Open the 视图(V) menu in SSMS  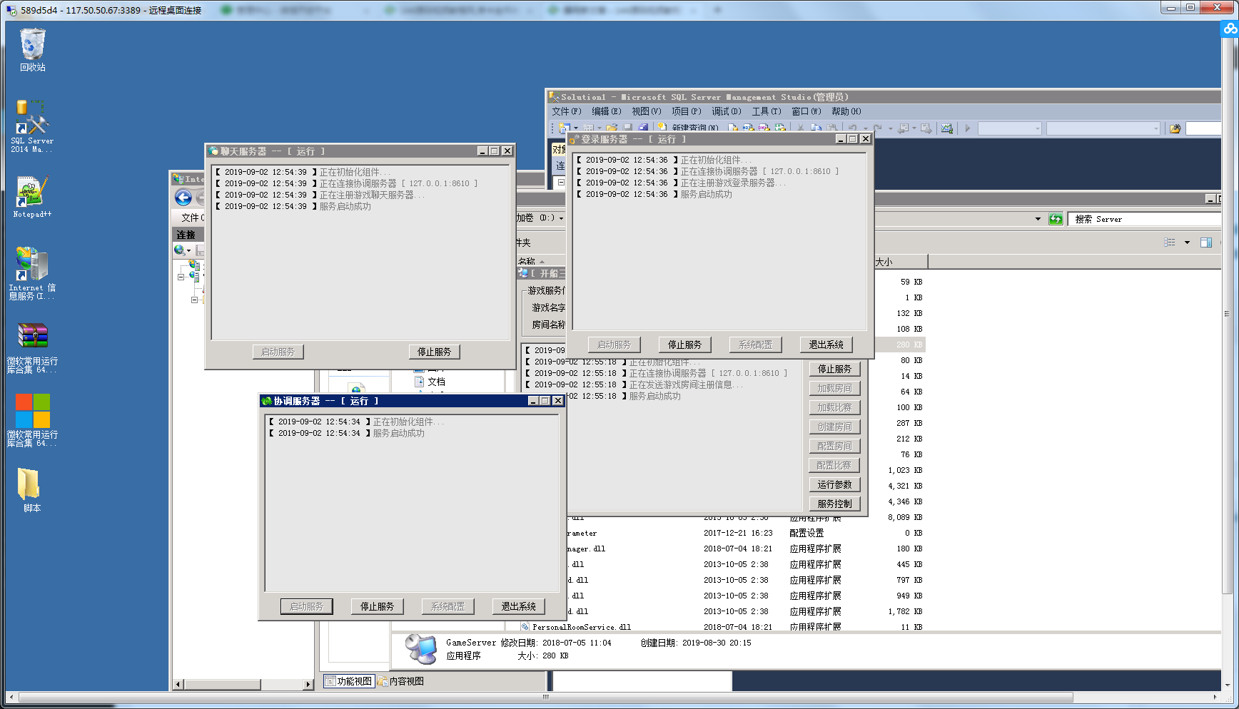[646, 111]
